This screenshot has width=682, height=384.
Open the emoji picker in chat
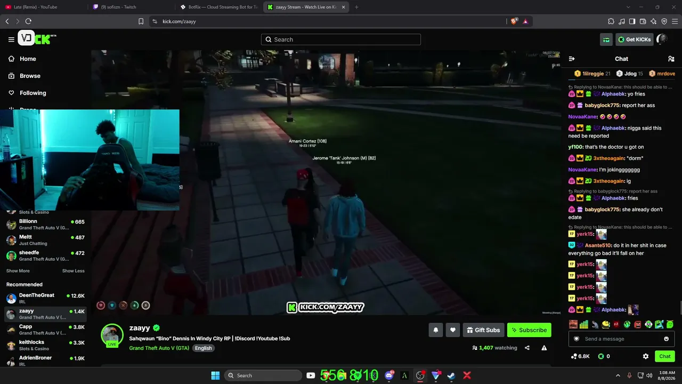click(666, 339)
